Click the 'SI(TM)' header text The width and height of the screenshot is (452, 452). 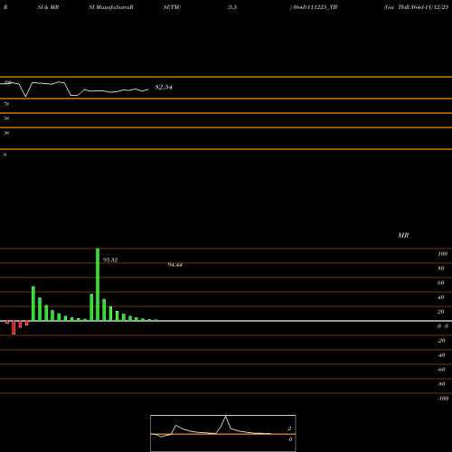click(172, 7)
